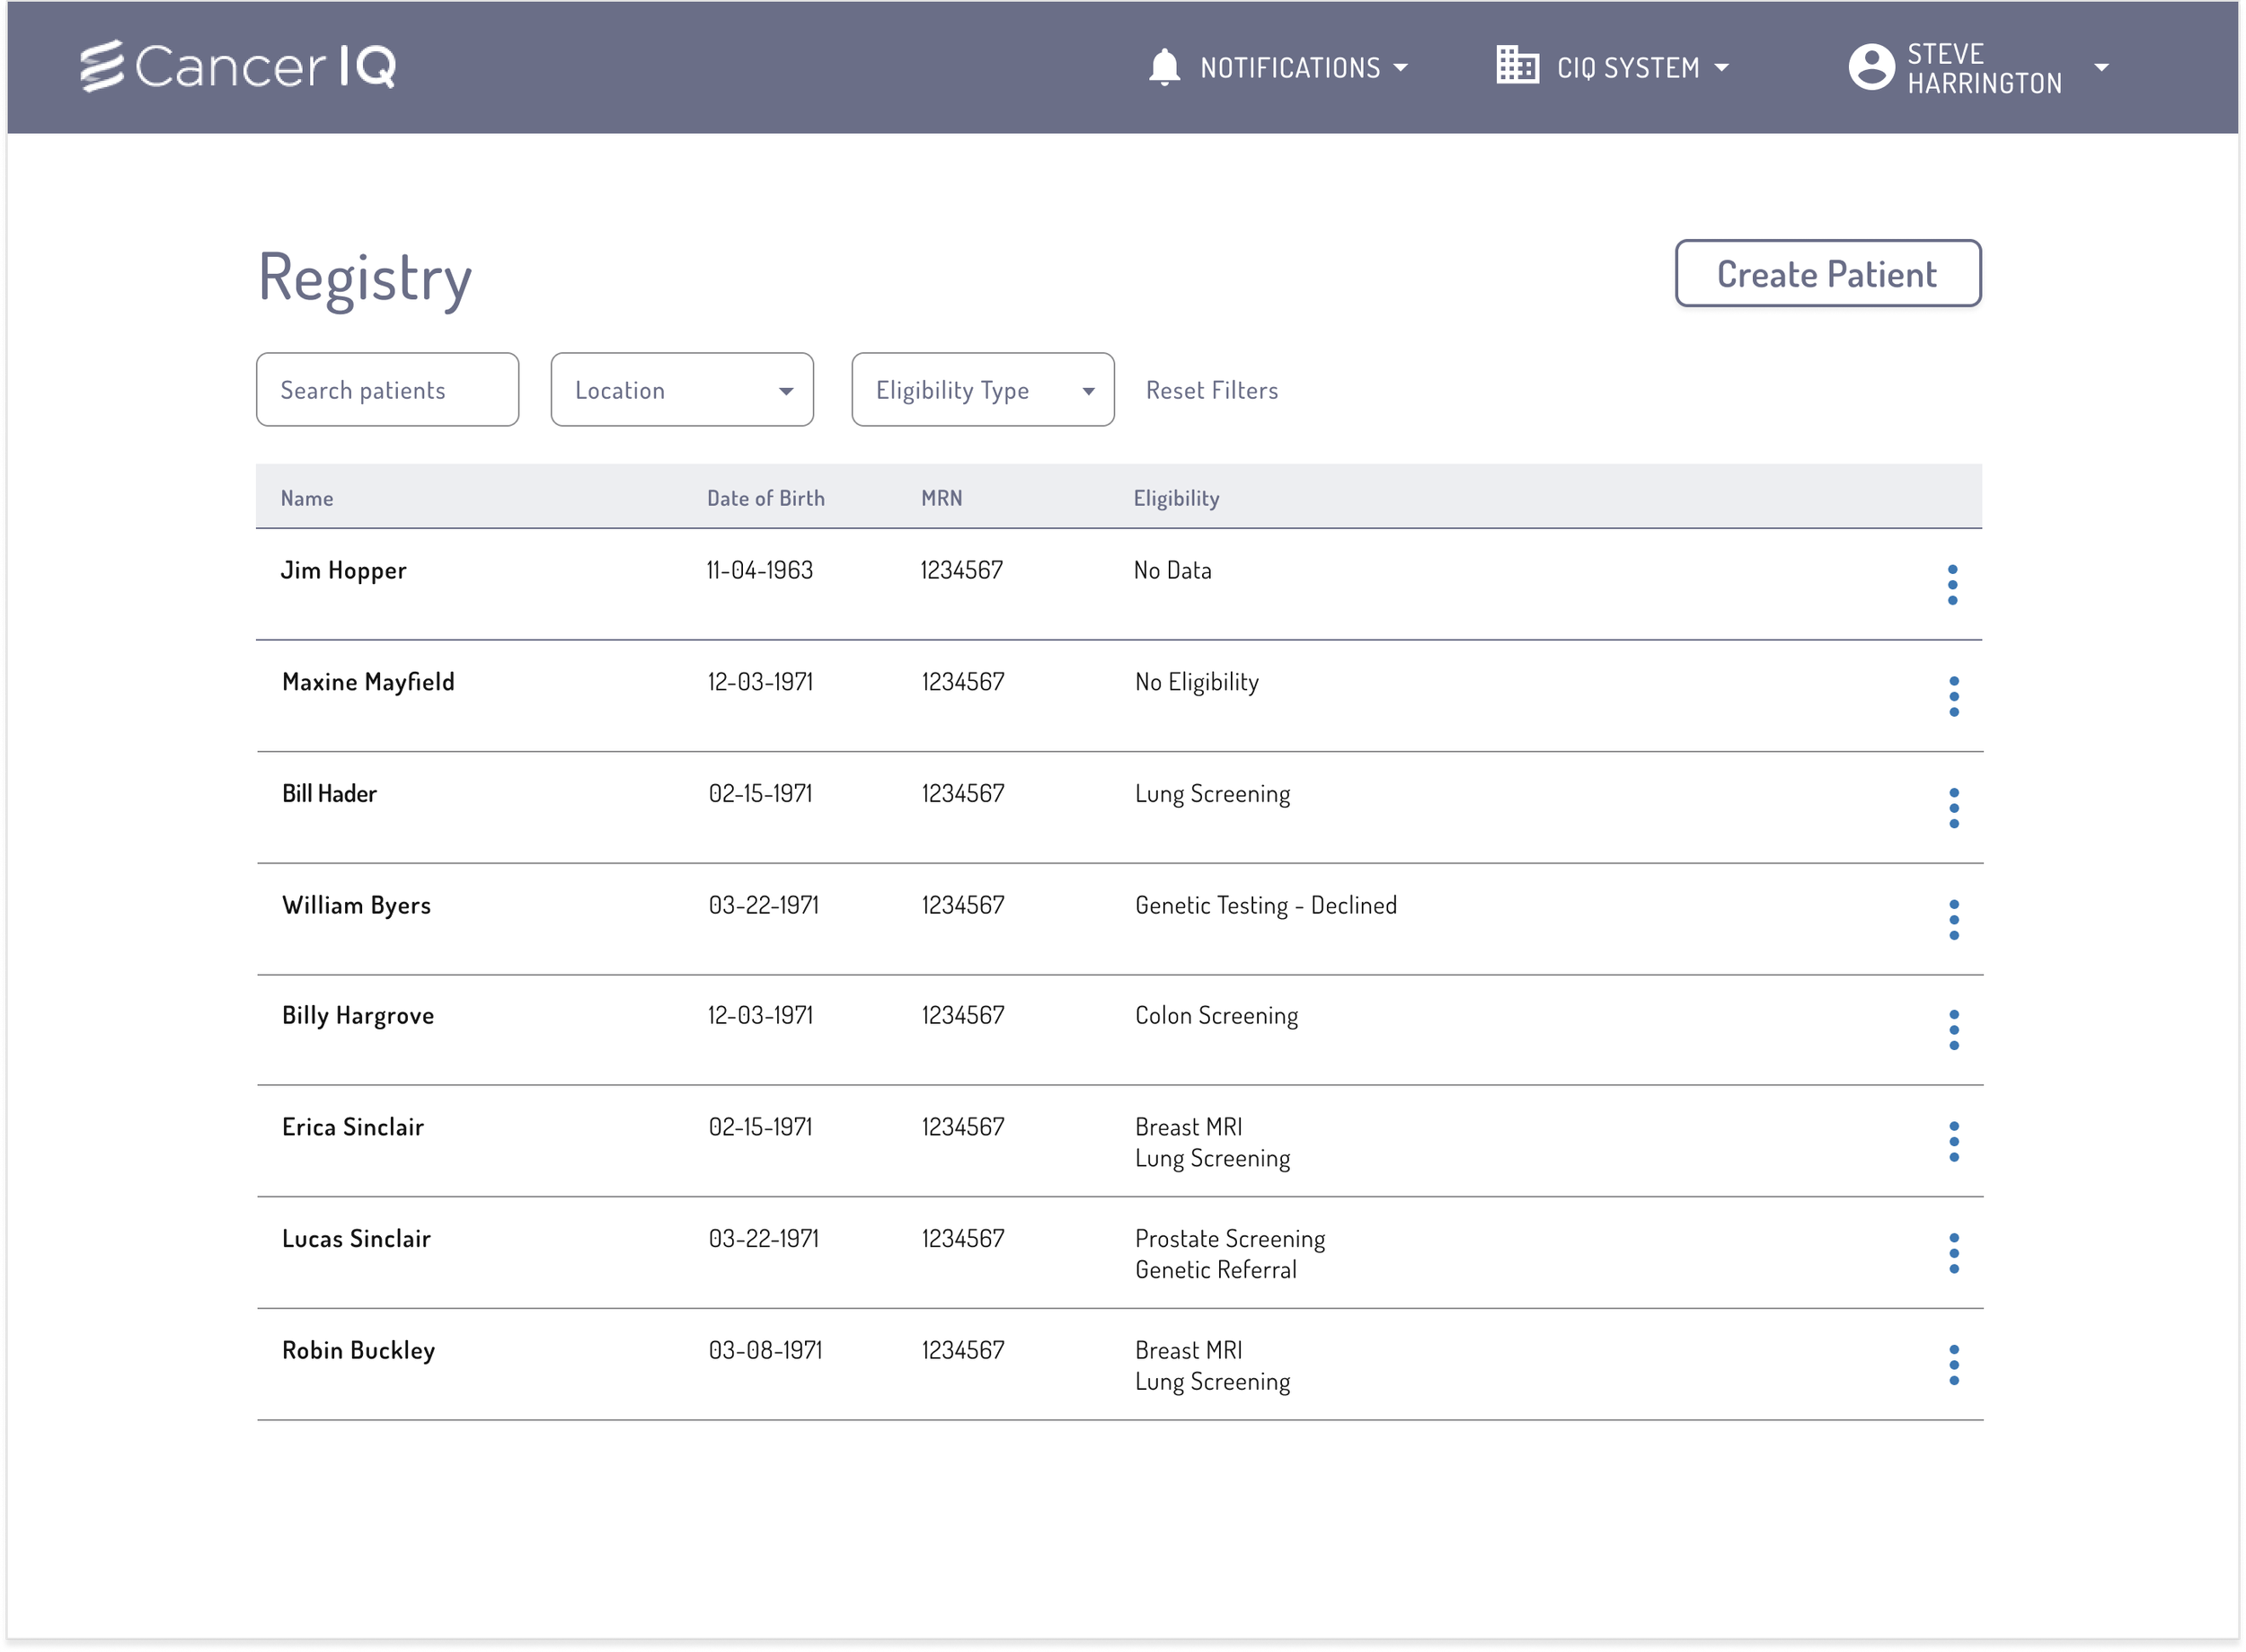Viewport: 2246px width, 1652px height.
Task: Expand the Eligibility Type dropdown
Action: 982,390
